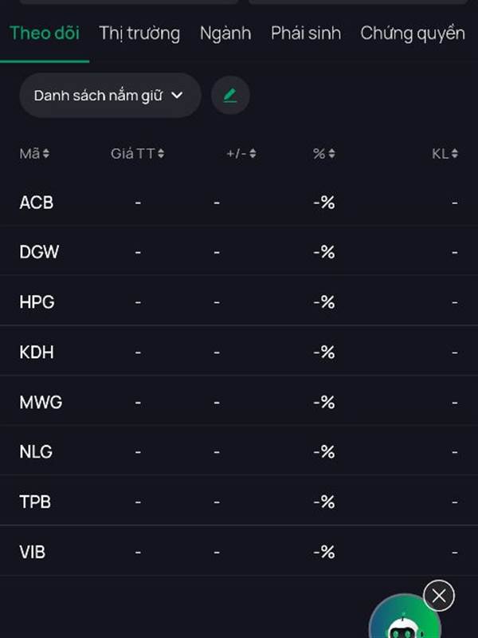
Task: Click the green pencil edit icon
Action: coord(230,96)
